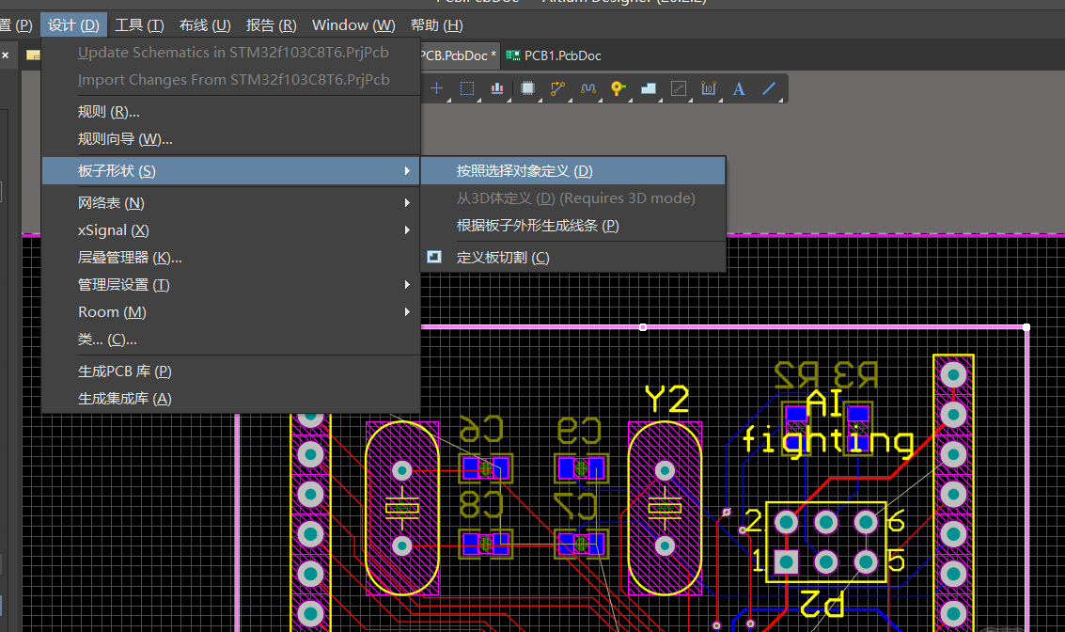
Task: Click the Place Line tool
Action: 769,88
